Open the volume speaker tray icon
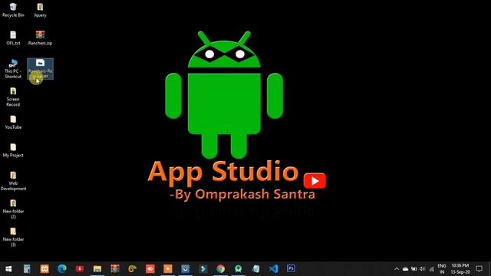 pyautogui.click(x=423, y=269)
